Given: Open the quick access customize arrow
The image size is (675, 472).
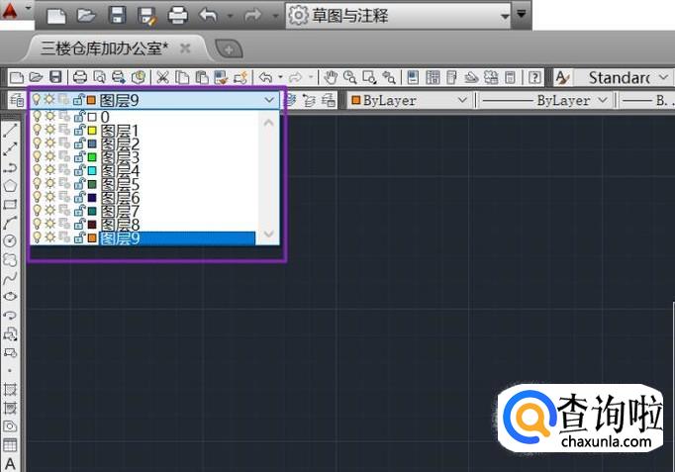Looking at the screenshot, I should point(522,14).
